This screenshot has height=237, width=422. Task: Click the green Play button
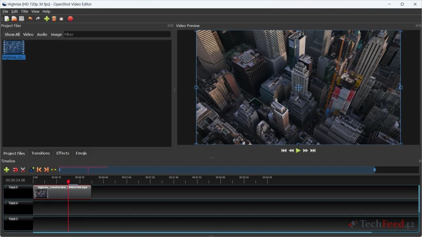[x=298, y=150]
